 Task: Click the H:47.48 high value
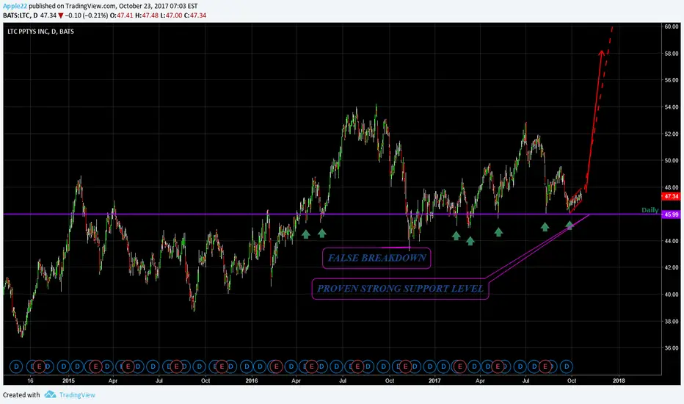147,15
